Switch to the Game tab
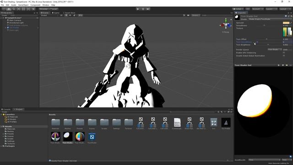This screenshot has height=165, width=293. (x=55, y=13)
